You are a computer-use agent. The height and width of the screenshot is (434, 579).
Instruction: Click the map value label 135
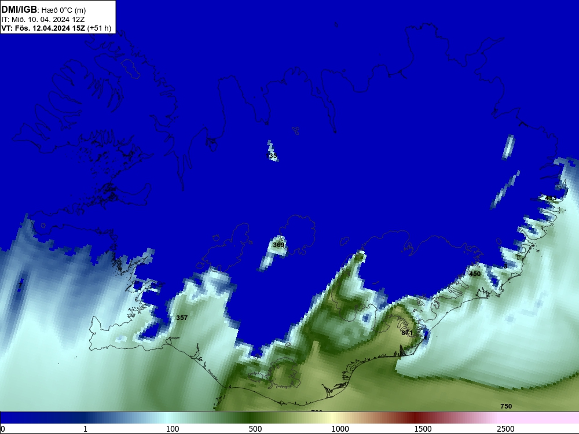pos(272,156)
